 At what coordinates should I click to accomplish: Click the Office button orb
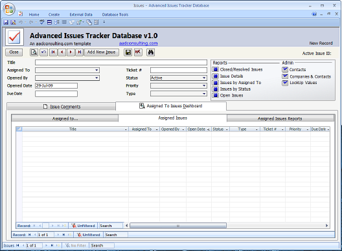[x=9, y=9]
